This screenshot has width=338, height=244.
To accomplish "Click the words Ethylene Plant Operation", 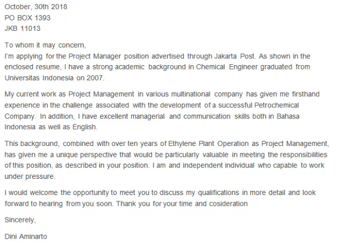I will pyautogui.click(x=208, y=143).
